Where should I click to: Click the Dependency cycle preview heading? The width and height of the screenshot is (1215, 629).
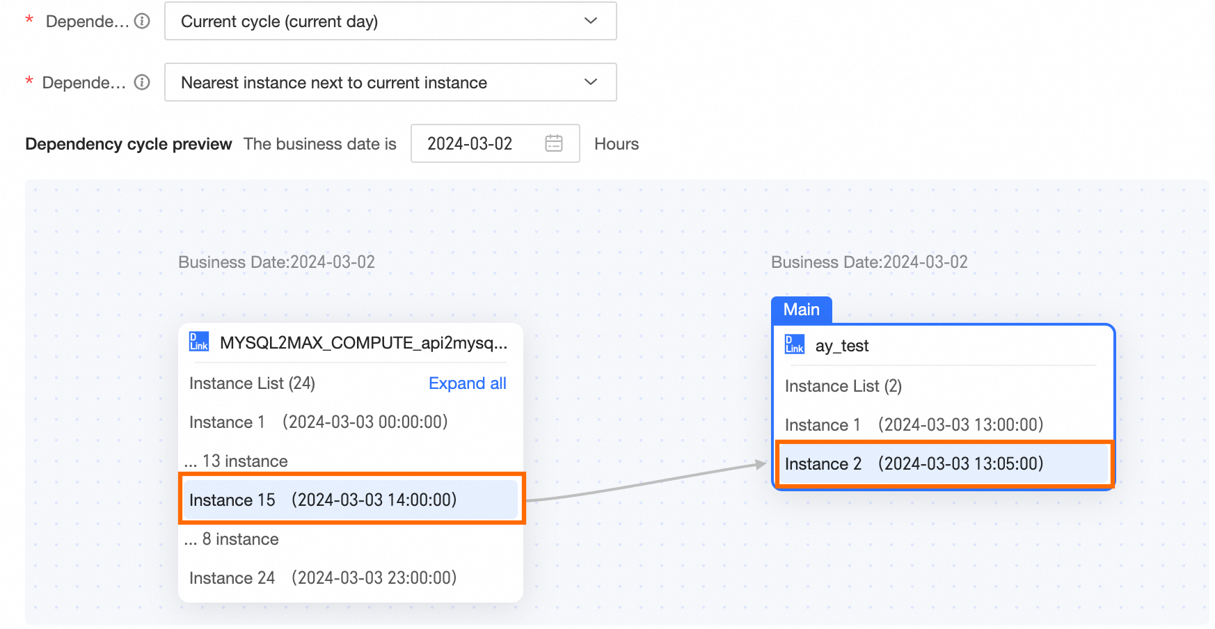(x=129, y=144)
